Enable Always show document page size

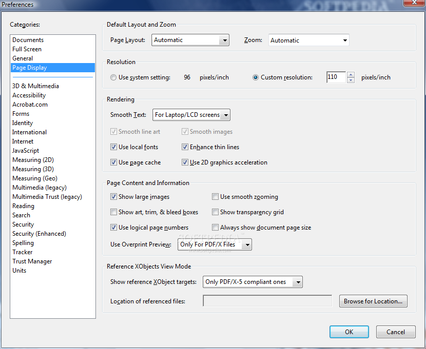tap(215, 227)
